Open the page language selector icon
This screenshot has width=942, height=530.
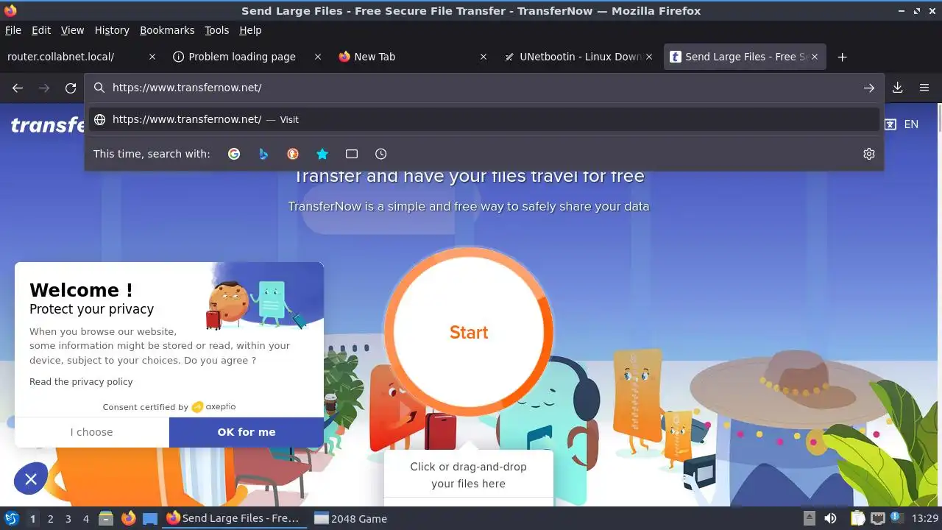pyautogui.click(x=890, y=124)
